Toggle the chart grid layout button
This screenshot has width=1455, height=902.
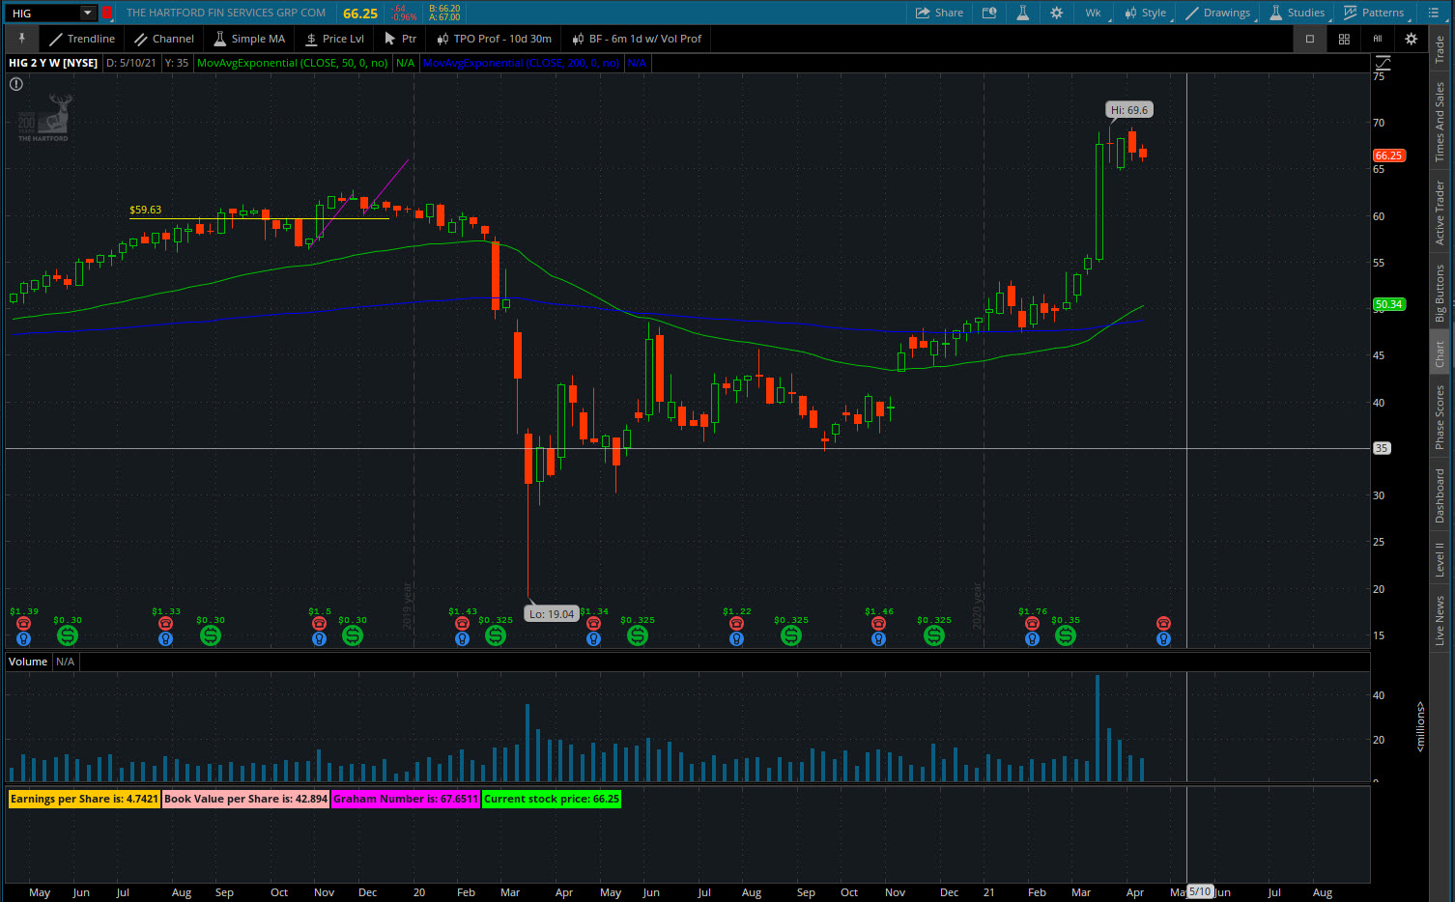point(1344,39)
